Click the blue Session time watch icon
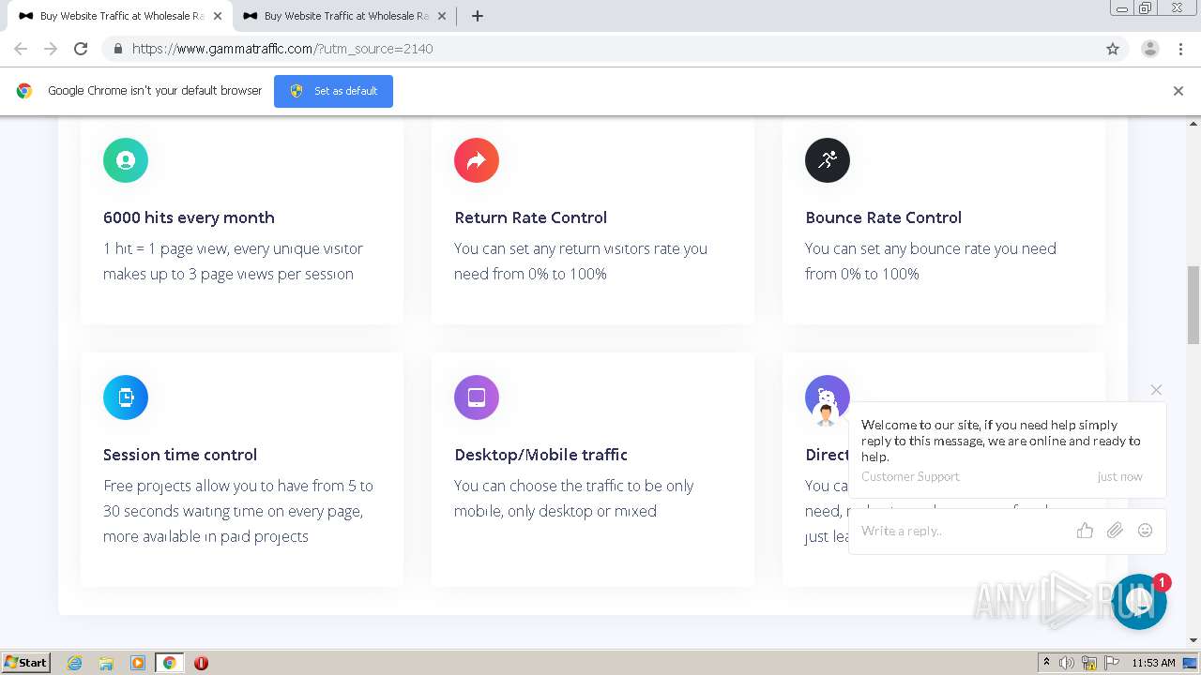This screenshot has height=675, width=1201. coord(126,397)
